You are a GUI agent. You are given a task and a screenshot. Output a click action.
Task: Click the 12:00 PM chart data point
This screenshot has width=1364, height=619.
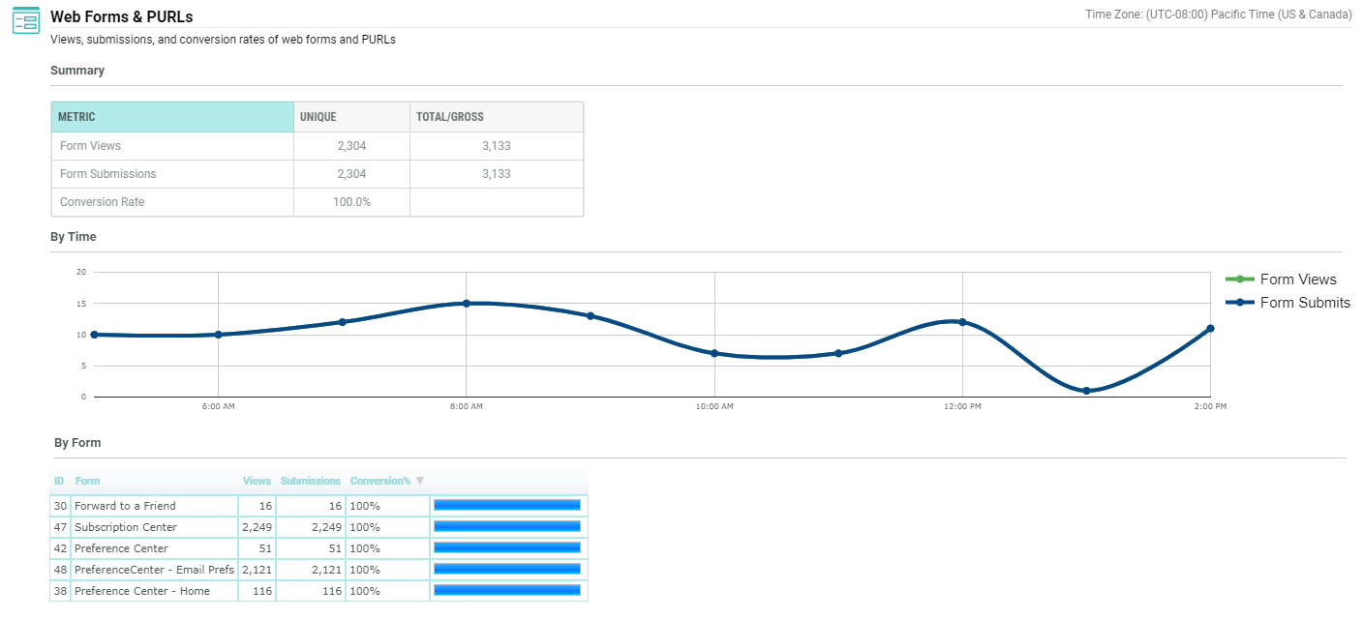[x=962, y=322]
